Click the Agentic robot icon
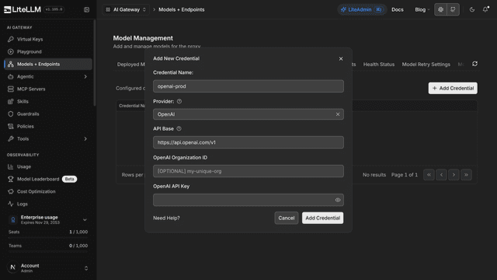Screen dimensions: 497x280 pos(10,76)
